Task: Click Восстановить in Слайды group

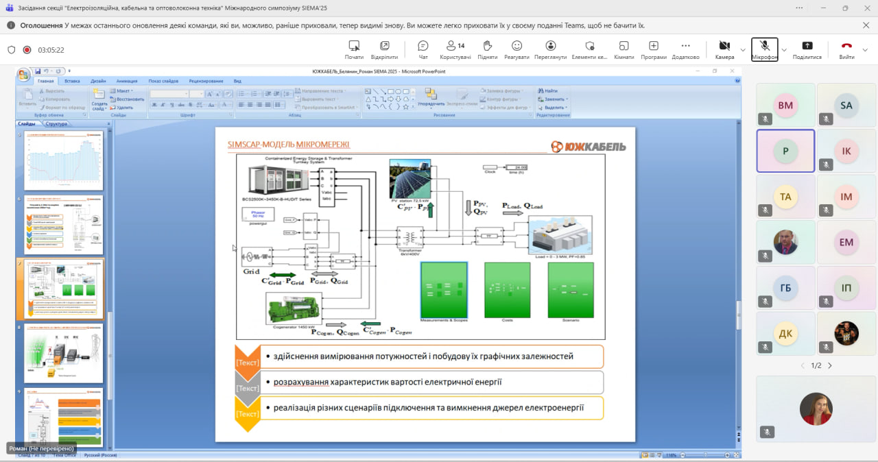Action: coord(126,99)
